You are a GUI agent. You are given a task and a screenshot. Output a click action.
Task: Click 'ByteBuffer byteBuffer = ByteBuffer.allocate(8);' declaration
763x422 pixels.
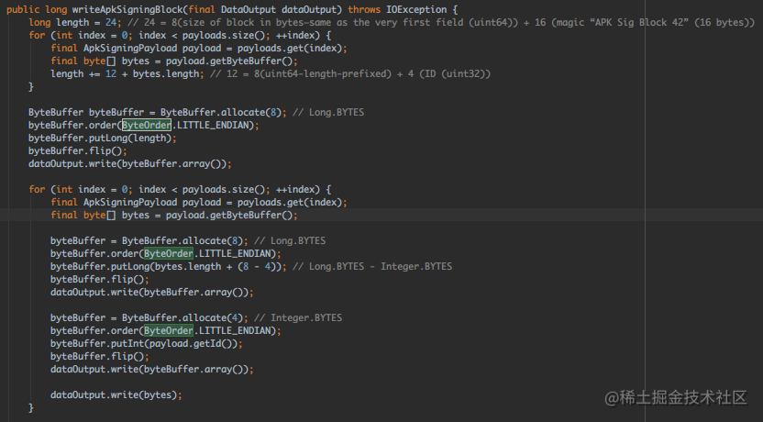pos(157,113)
